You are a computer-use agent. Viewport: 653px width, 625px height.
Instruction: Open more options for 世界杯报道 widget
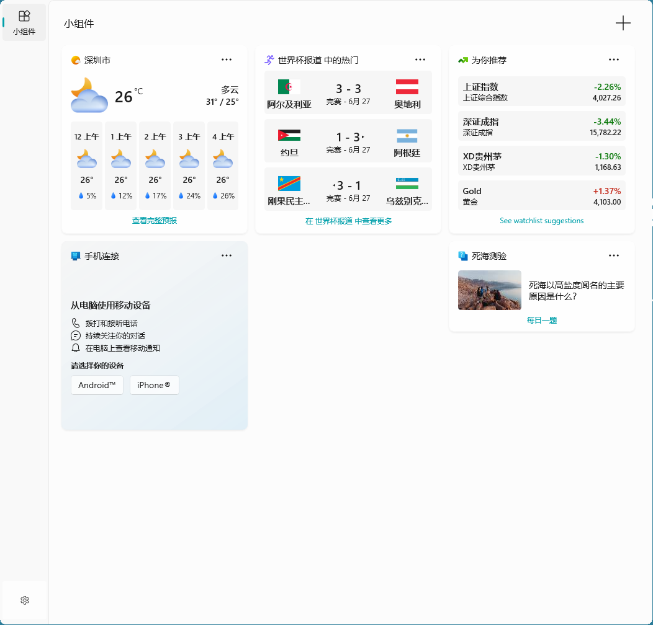[x=420, y=60]
